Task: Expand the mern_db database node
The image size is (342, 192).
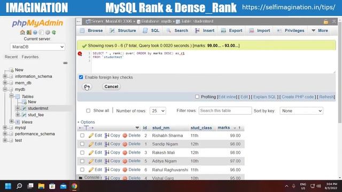Action: click(5, 83)
